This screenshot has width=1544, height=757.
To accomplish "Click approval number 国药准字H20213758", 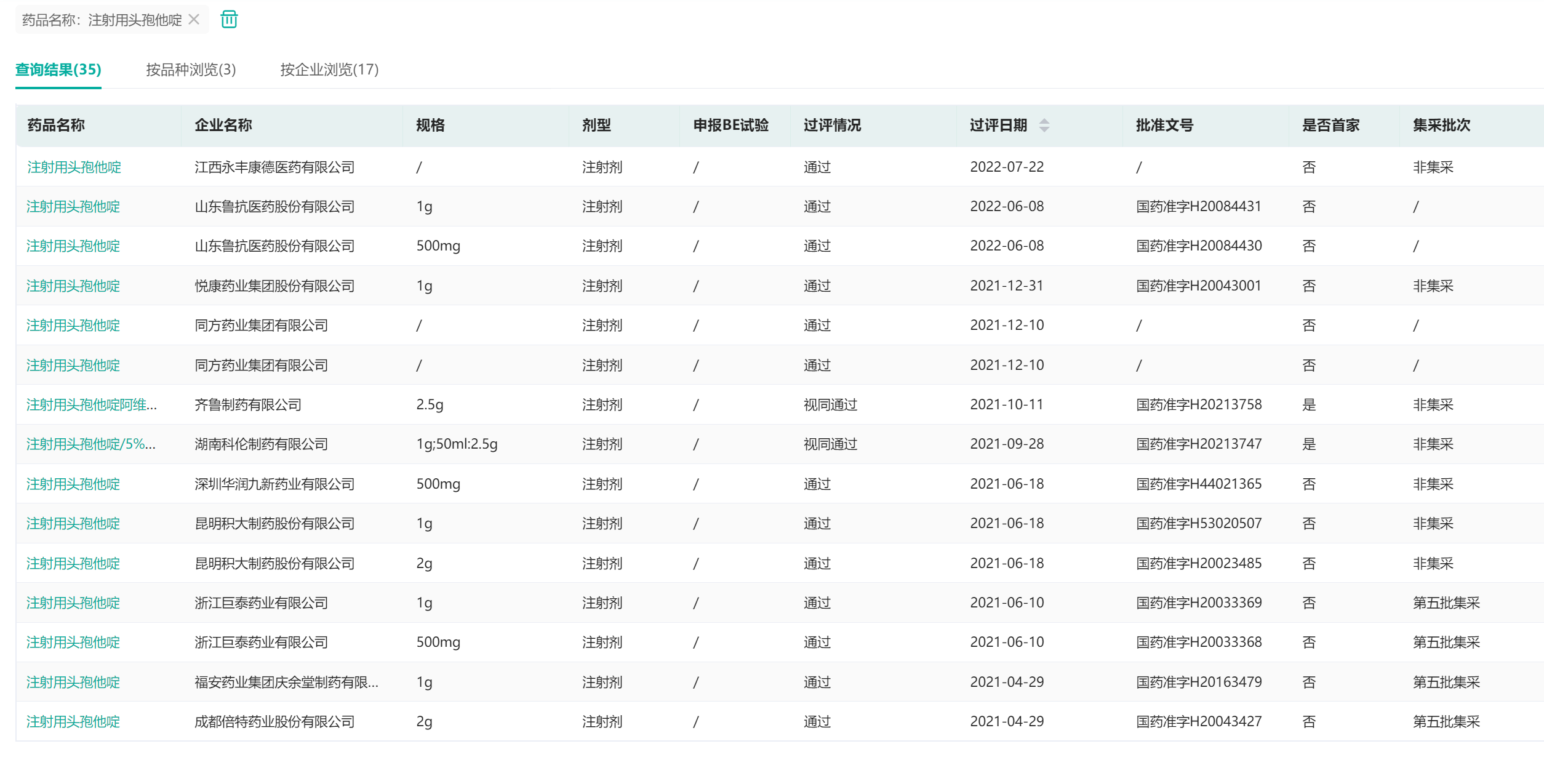I will click(1199, 405).
